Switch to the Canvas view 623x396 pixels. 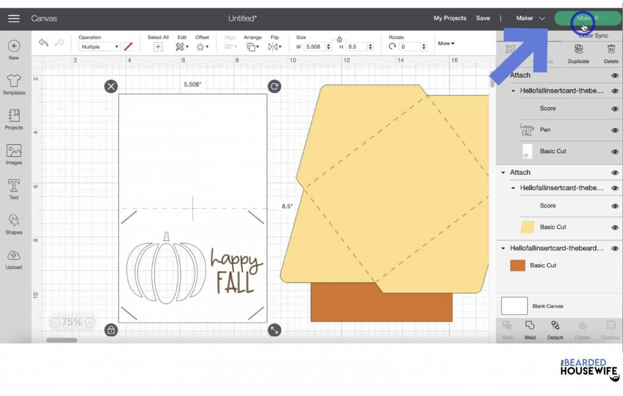[44, 18]
